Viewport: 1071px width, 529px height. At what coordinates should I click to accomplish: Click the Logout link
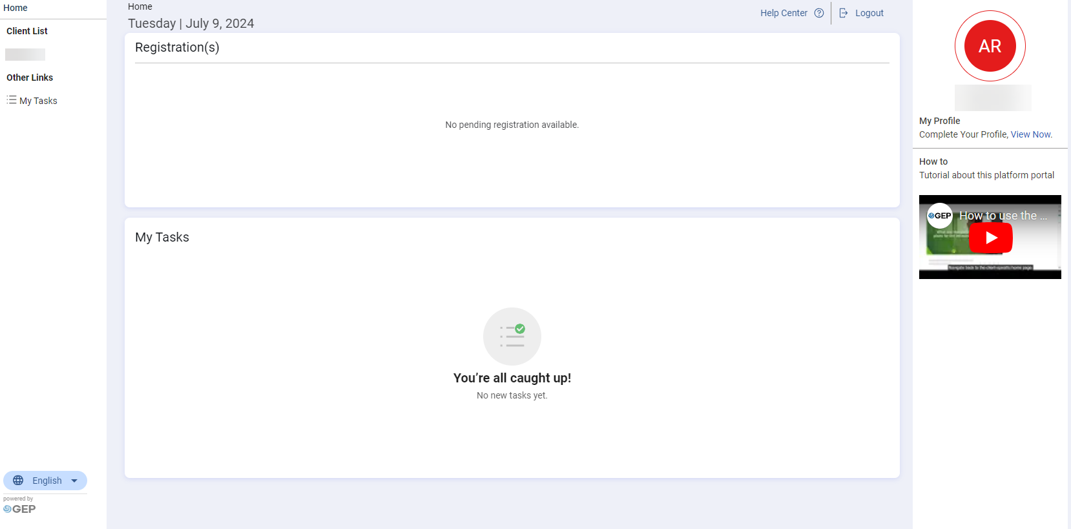pyautogui.click(x=869, y=13)
